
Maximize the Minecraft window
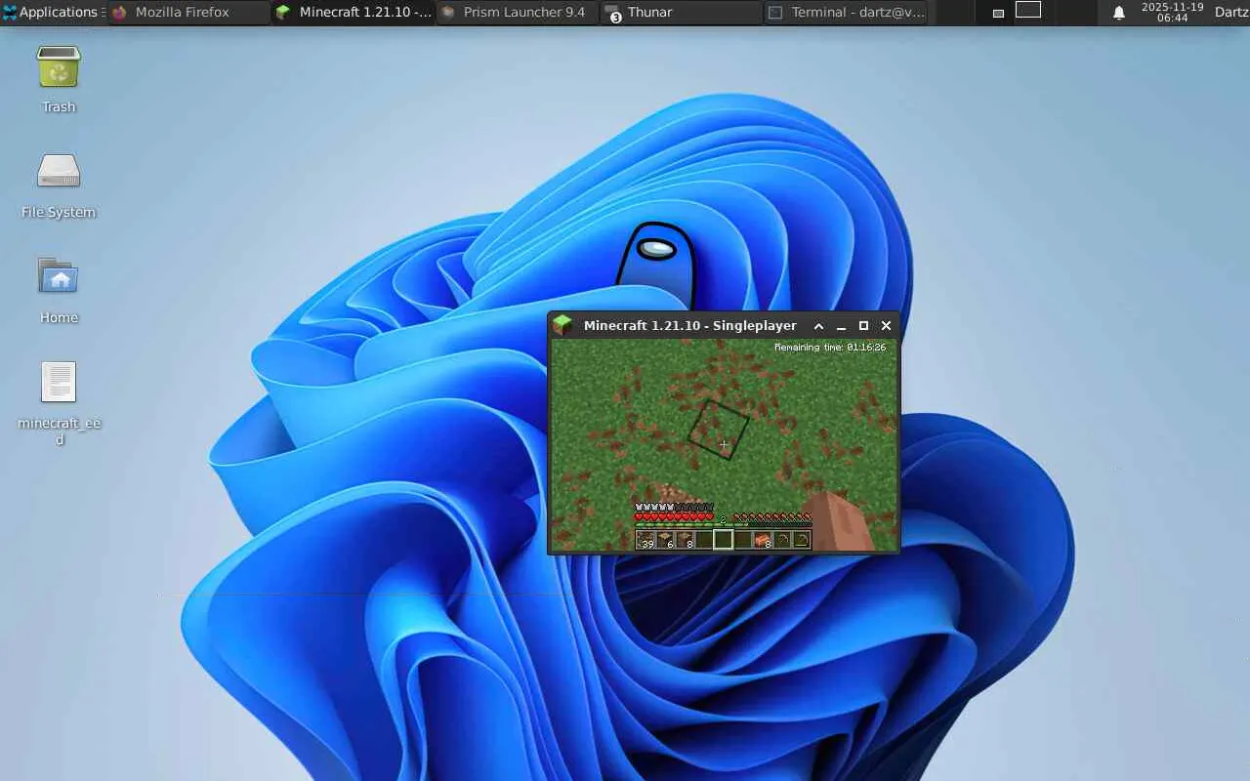coord(863,326)
